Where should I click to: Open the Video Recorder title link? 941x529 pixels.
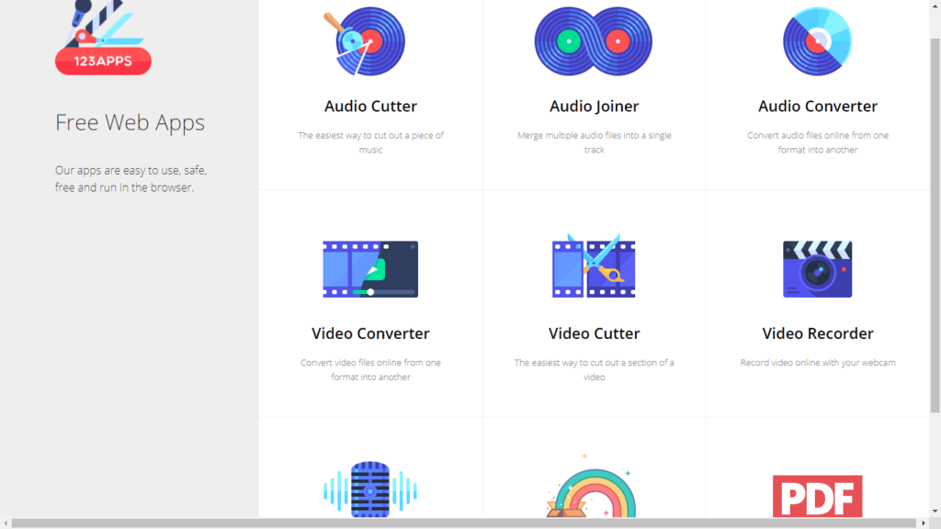[x=817, y=333]
